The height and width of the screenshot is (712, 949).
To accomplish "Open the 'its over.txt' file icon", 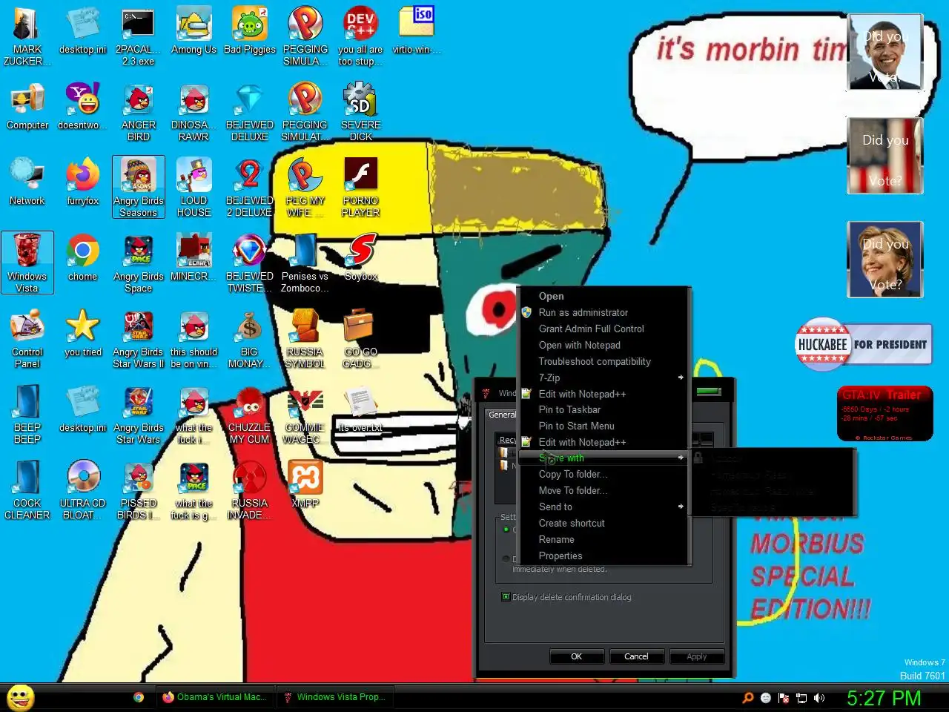I will (x=360, y=409).
